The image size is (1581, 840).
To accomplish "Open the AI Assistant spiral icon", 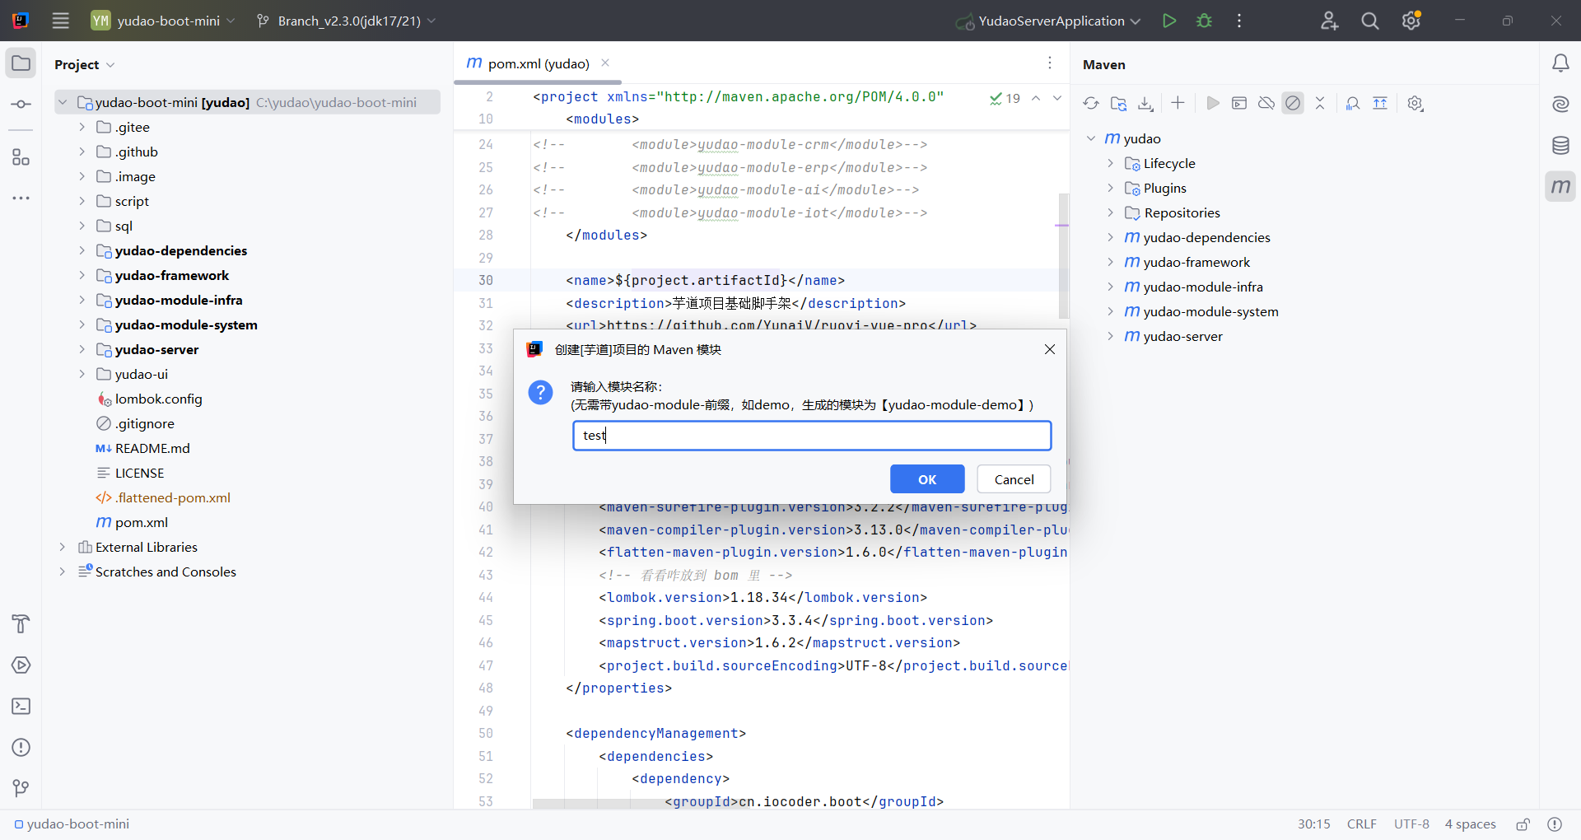I will [1560, 104].
